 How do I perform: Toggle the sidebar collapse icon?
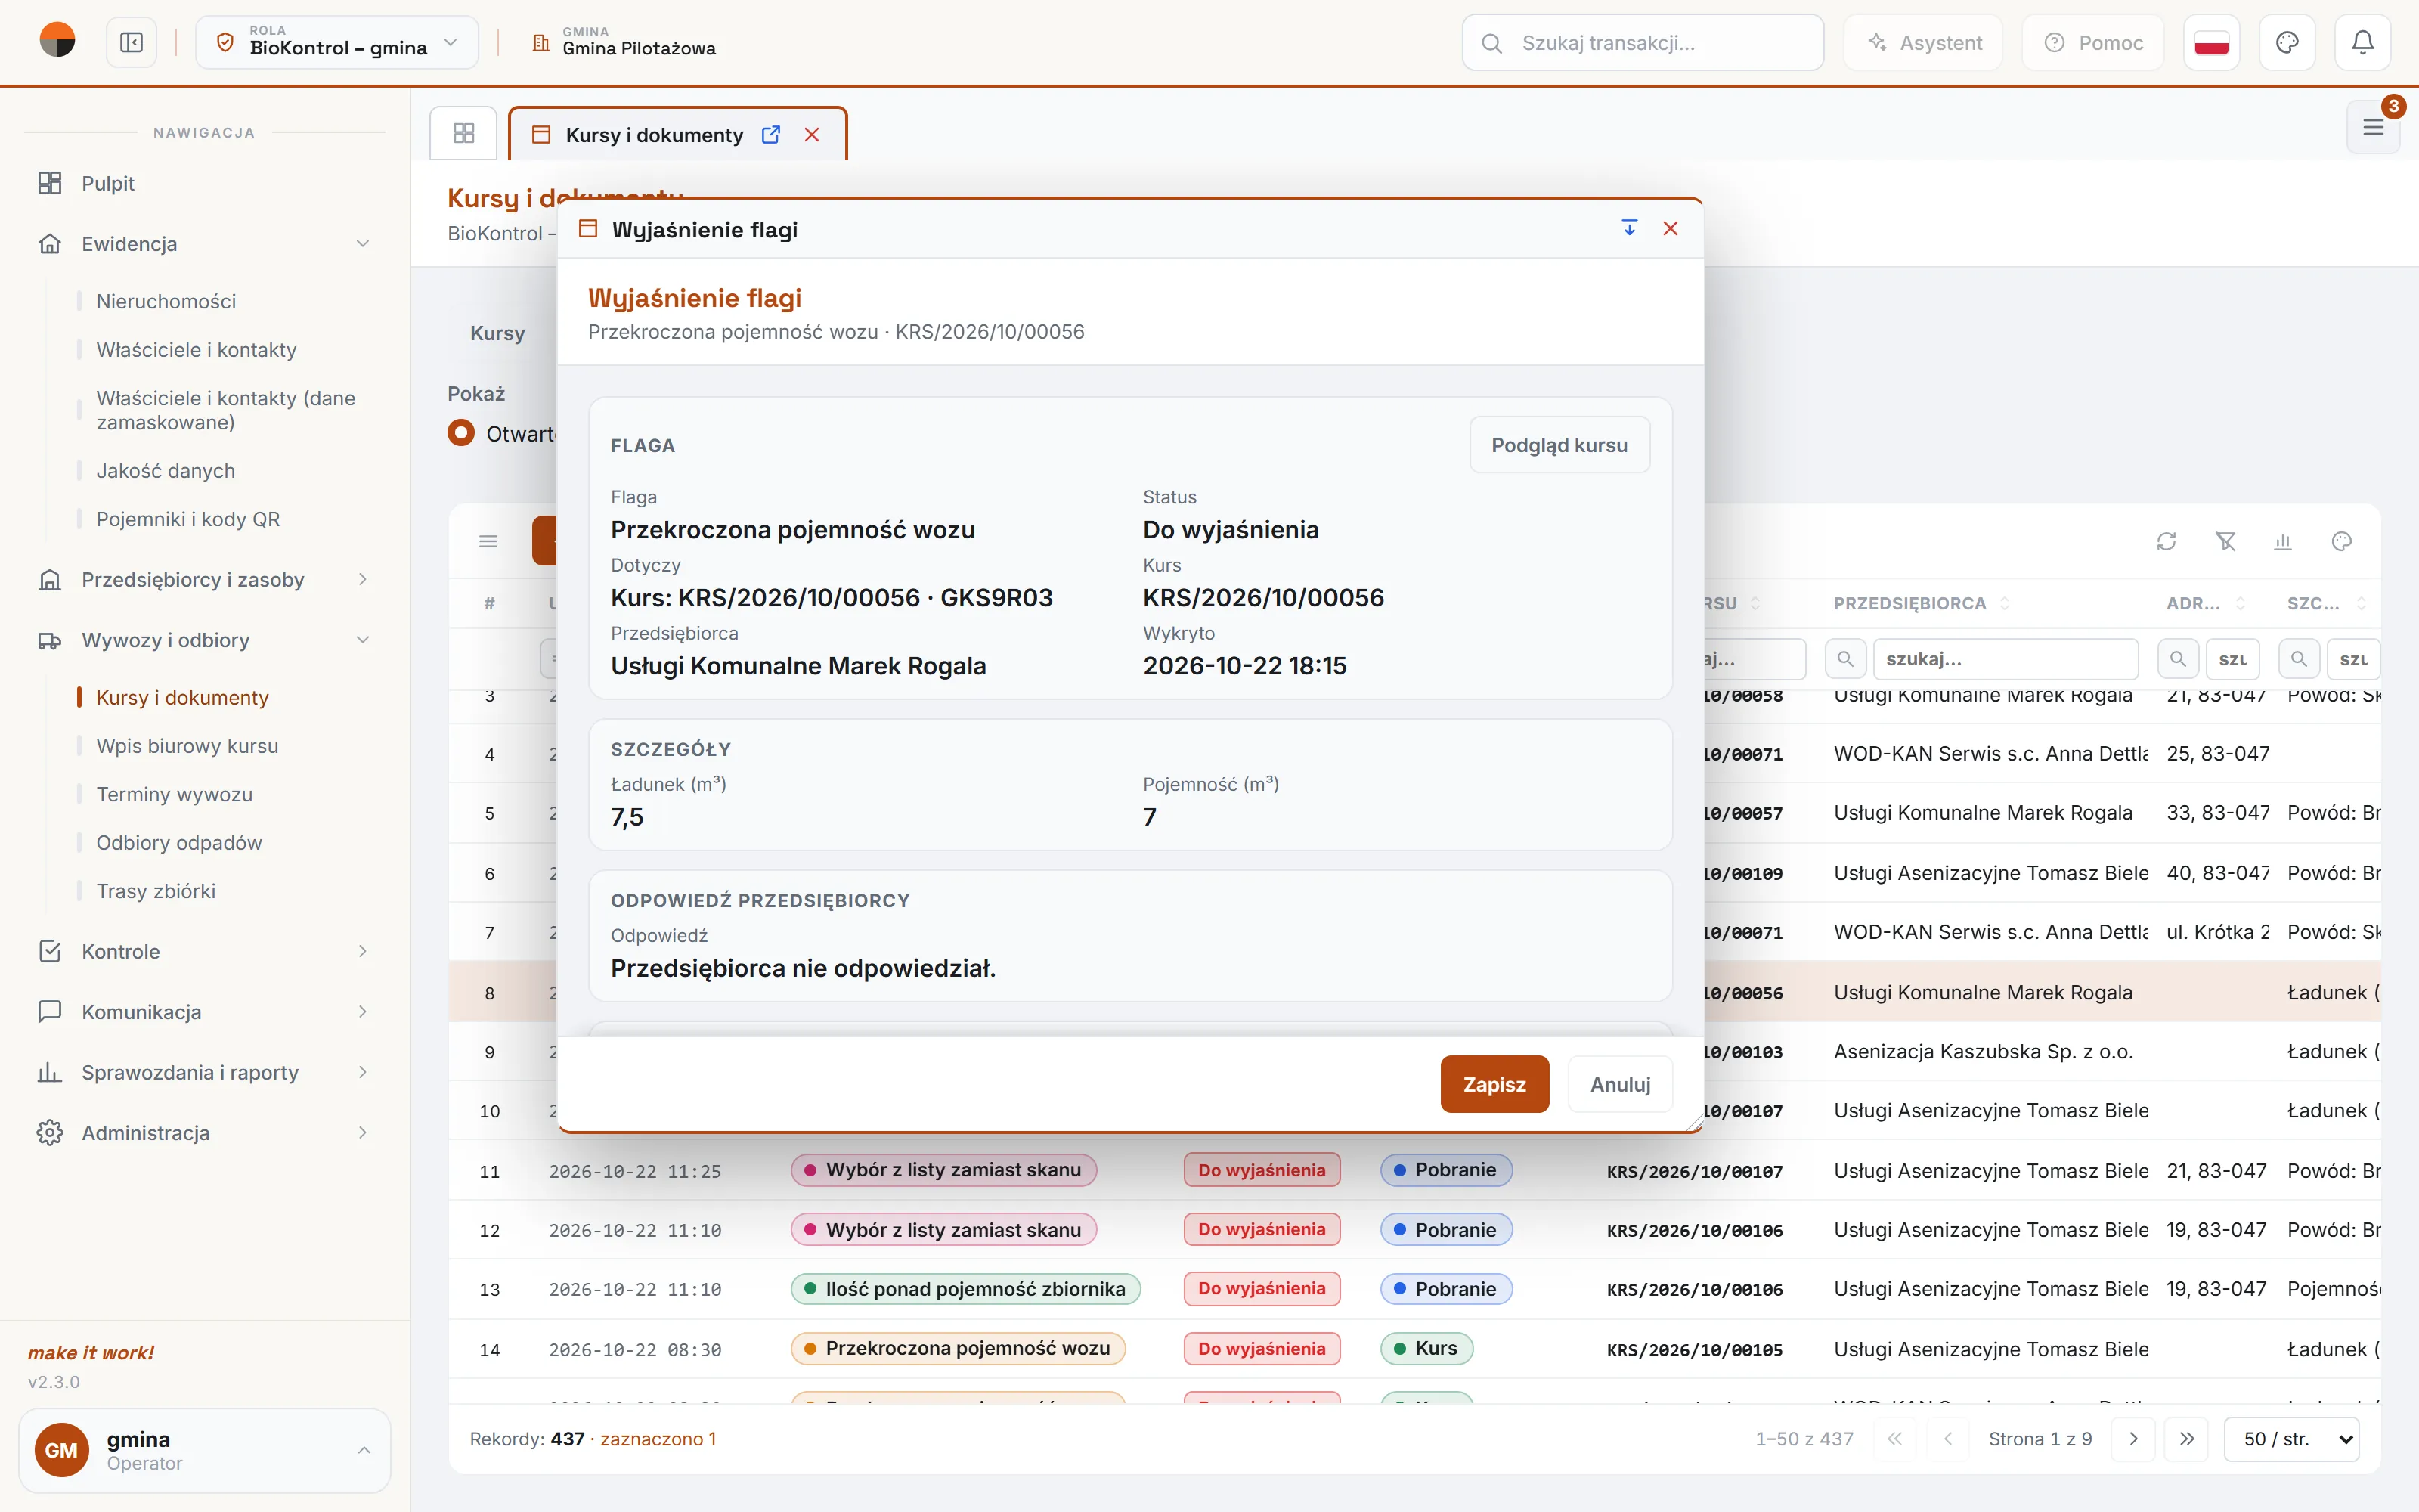tap(132, 43)
